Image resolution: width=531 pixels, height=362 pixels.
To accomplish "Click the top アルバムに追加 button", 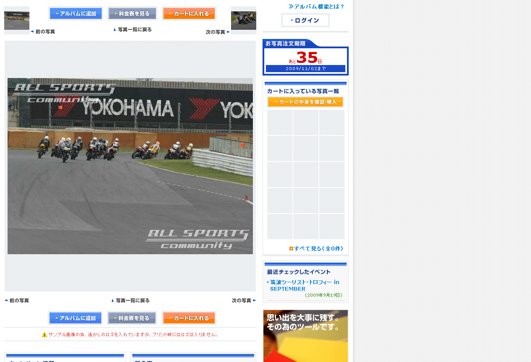I will pos(76,13).
